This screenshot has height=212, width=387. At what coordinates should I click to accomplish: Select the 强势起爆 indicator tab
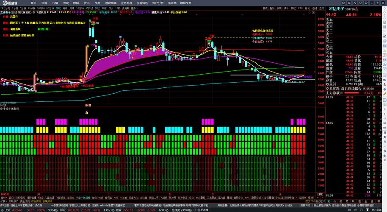coord(31,198)
